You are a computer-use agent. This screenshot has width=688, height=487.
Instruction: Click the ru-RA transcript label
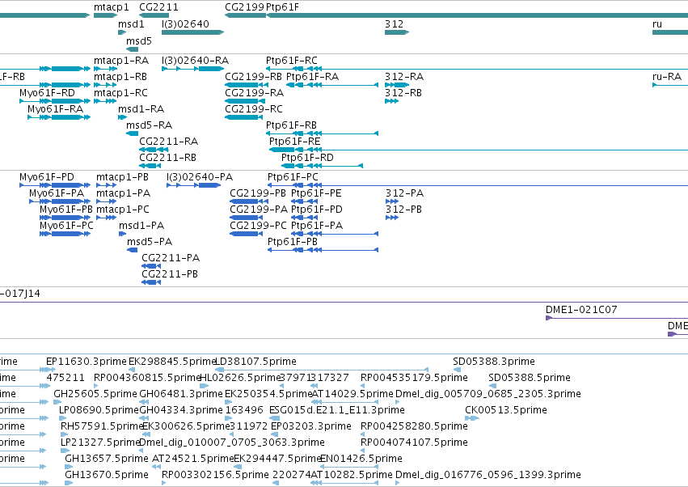667,77
